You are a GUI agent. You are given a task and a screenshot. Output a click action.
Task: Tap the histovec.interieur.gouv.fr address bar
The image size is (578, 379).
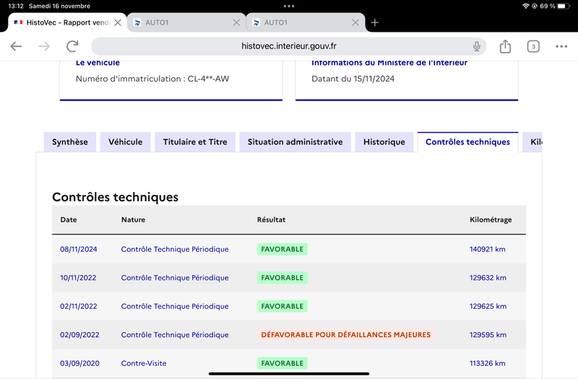[288, 46]
